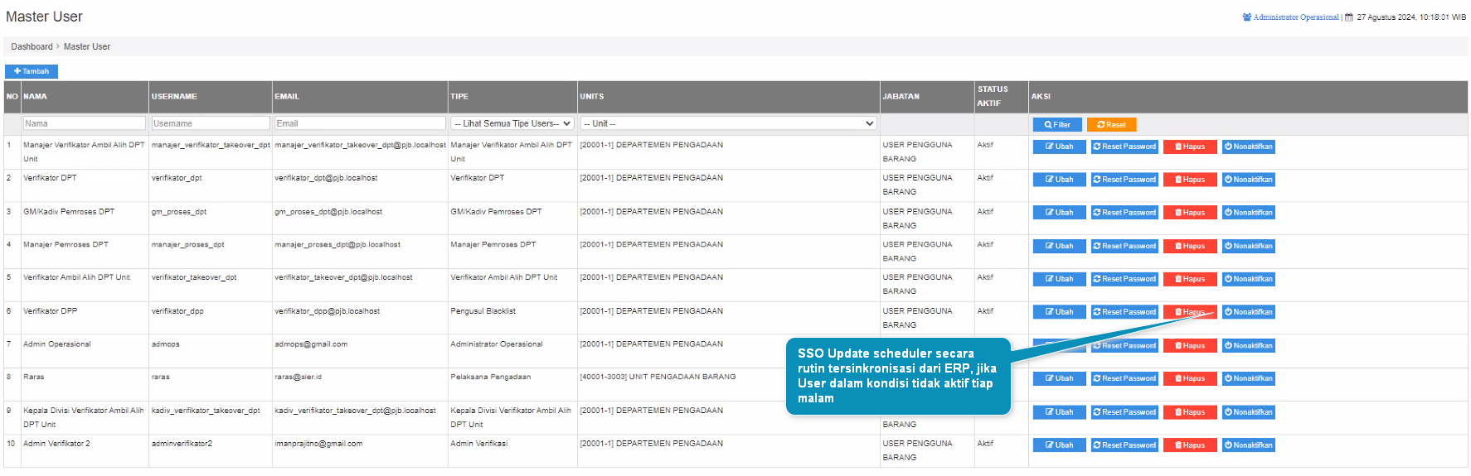Viewport: 1471px width, 476px height.
Task: Reset password for kadiv_verifikator_takeover_dpt
Action: click(x=1124, y=412)
